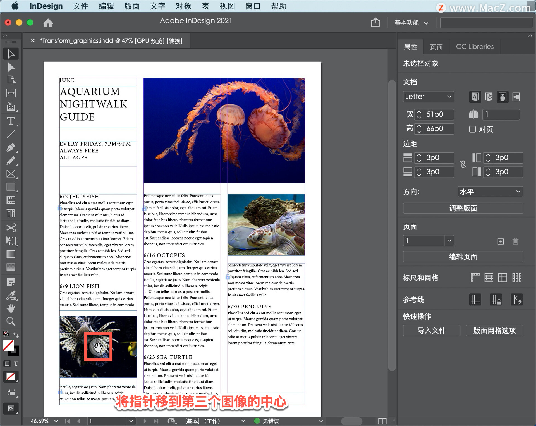Image resolution: width=536 pixels, height=426 pixels.
Task: Open the 对象 menu
Action: 183,6
